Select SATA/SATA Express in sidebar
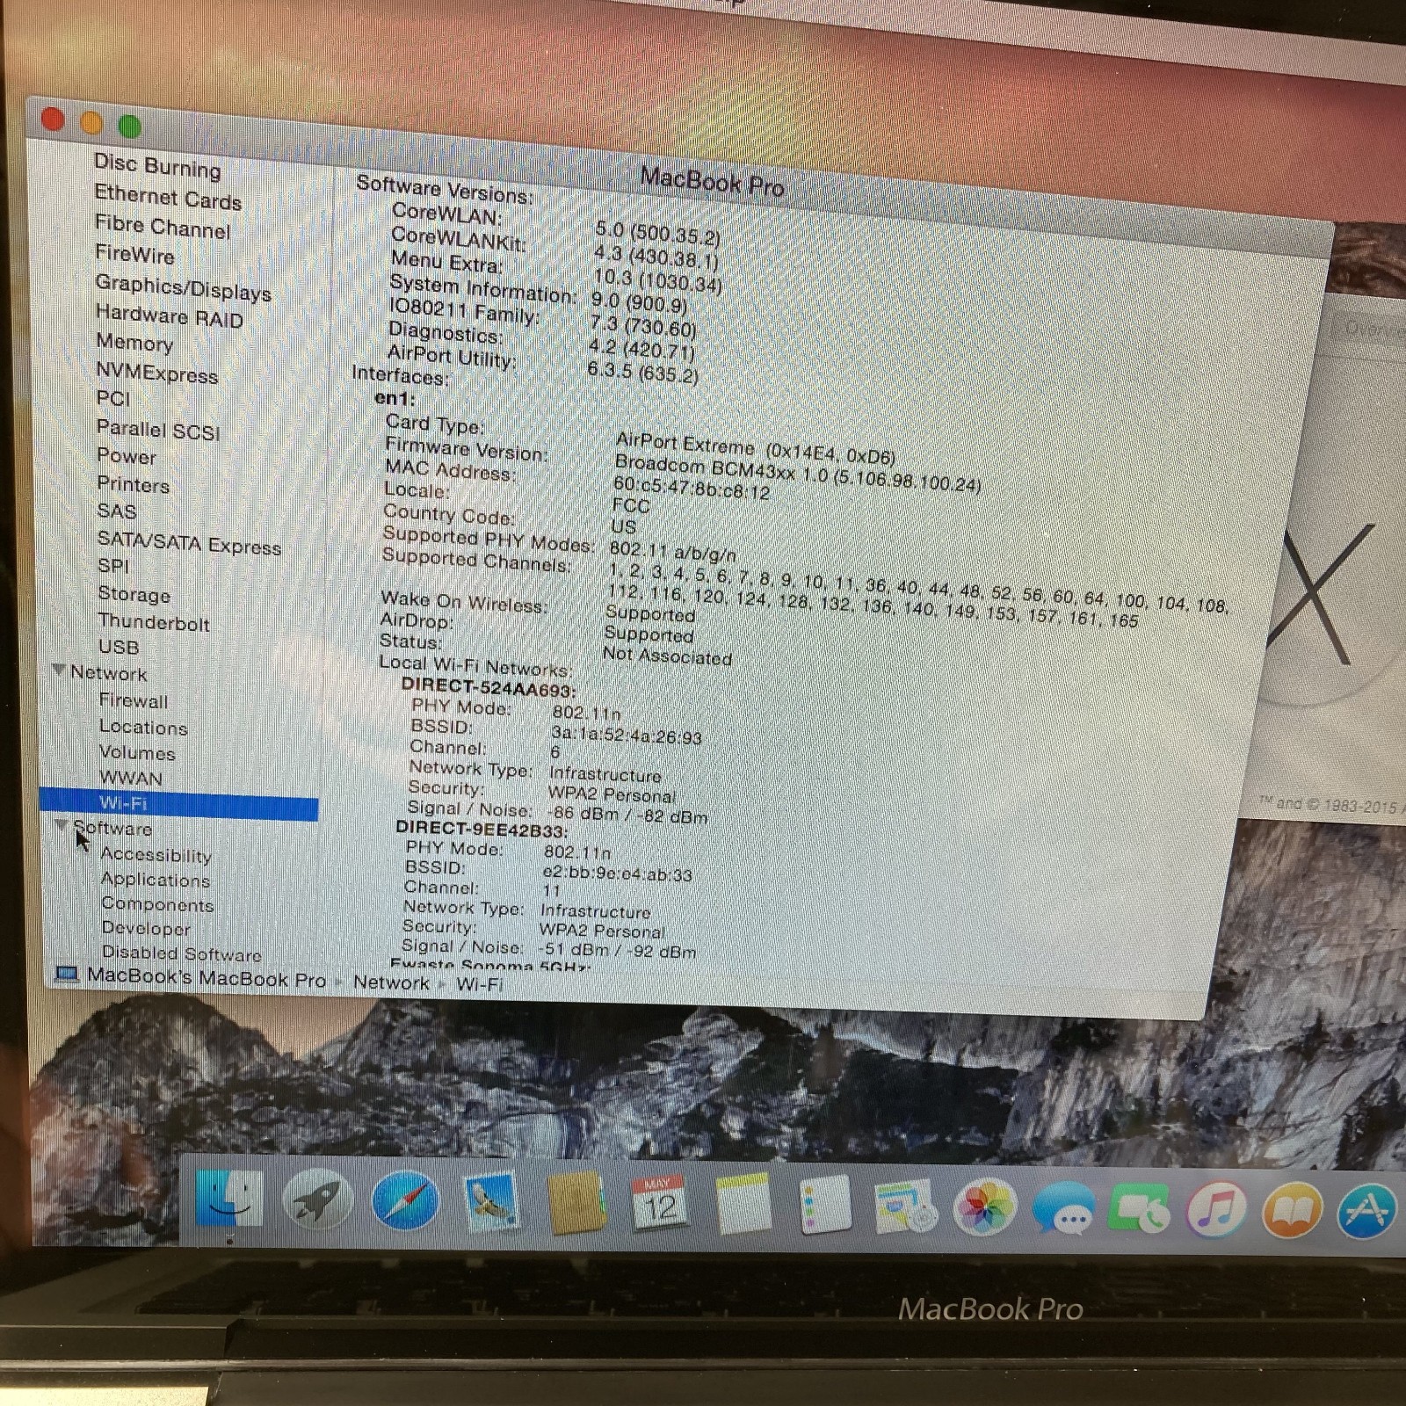1406x1406 pixels. click(189, 543)
